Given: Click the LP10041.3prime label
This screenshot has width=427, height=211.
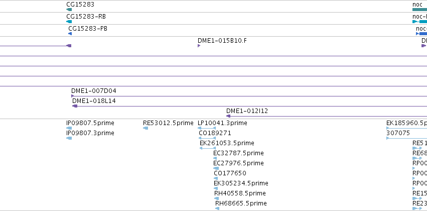Looking at the screenshot, I should pyautogui.click(x=222, y=123).
